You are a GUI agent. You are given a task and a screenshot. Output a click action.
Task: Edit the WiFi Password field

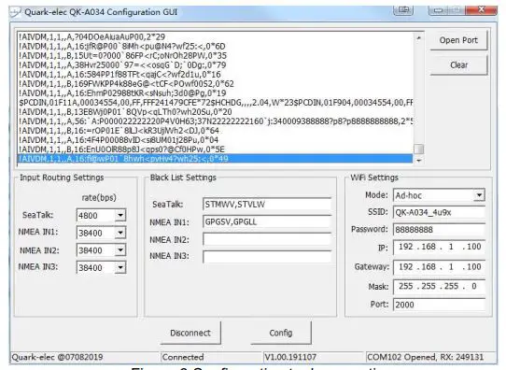[x=439, y=230]
